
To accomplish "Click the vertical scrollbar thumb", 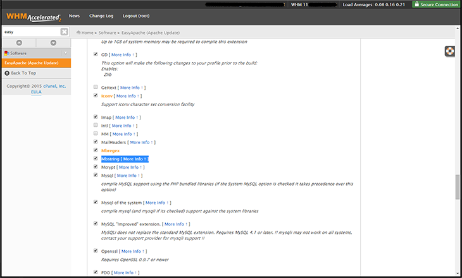I will [x=458, y=187].
